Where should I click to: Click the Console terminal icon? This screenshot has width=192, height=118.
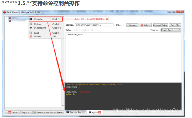[x=31, y=19]
